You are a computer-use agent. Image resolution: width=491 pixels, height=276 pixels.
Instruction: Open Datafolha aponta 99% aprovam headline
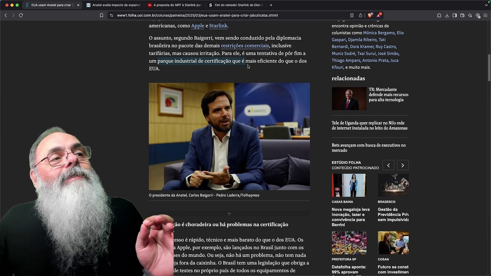pyautogui.click(x=349, y=270)
